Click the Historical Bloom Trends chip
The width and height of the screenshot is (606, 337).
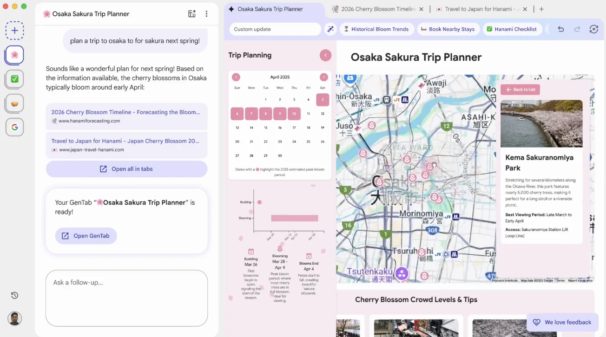(x=376, y=29)
